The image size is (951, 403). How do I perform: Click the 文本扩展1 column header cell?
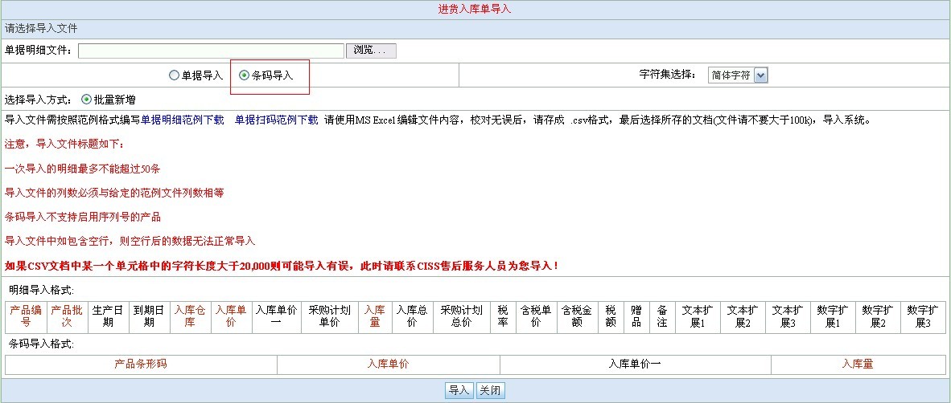697,316
